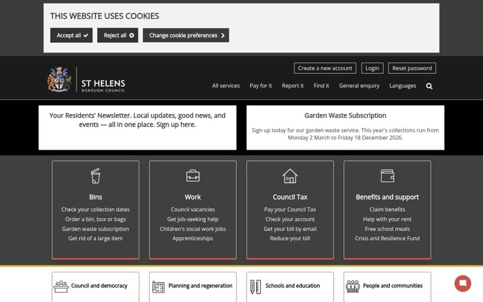Screen dimensions: 483x302
Task: Open Get your bill by email
Action: 290,229
